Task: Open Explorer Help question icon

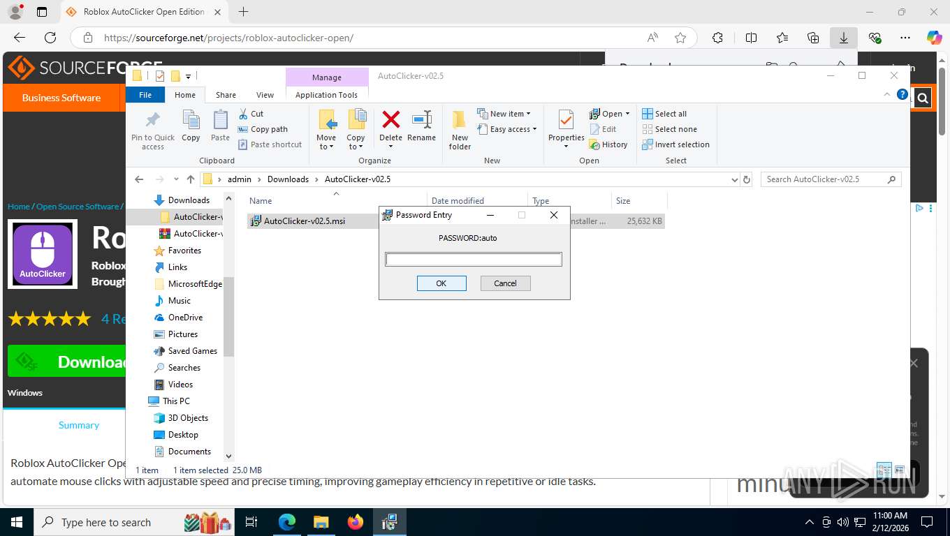Action: point(902,94)
